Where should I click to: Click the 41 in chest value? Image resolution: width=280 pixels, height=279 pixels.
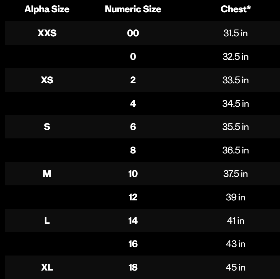coord(236,221)
